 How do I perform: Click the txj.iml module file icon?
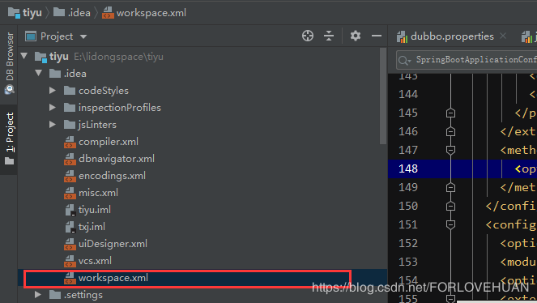tap(70, 227)
